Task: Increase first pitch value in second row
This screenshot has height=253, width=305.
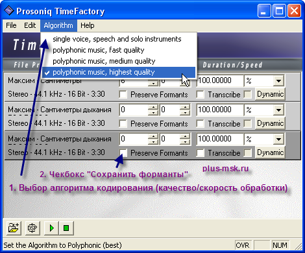Action: pyautogui.click(x=153, y=107)
